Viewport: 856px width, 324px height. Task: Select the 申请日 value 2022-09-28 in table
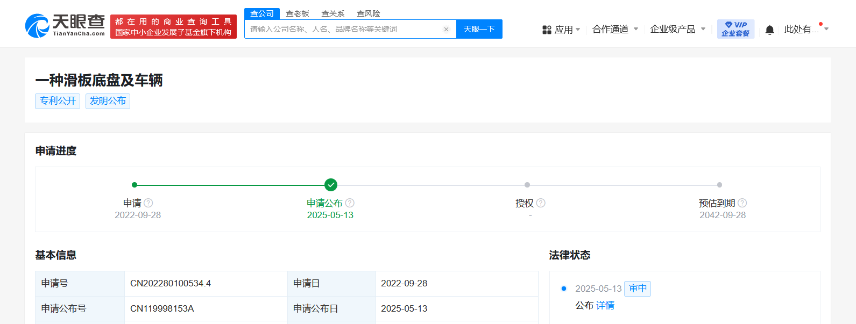pyautogui.click(x=404, y=283)
